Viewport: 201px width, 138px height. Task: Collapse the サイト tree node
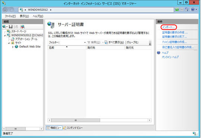[9, 43]
